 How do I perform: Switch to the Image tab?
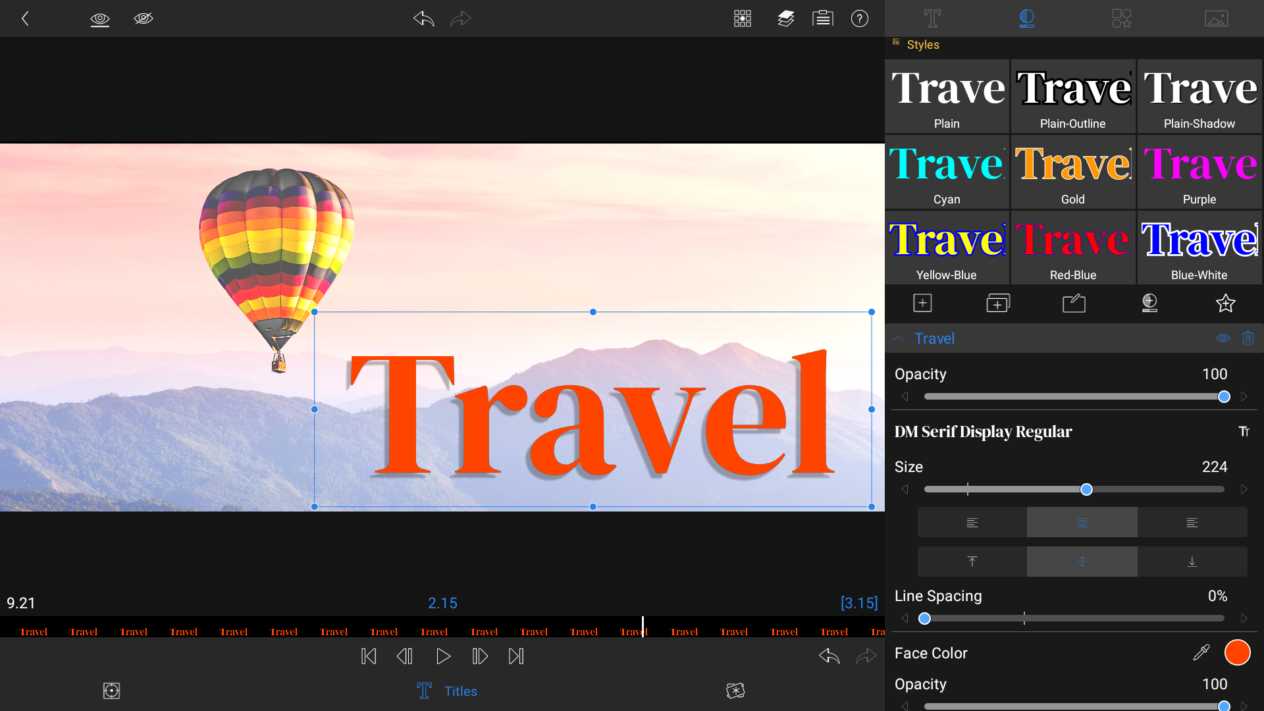(x=1217, y=18)
